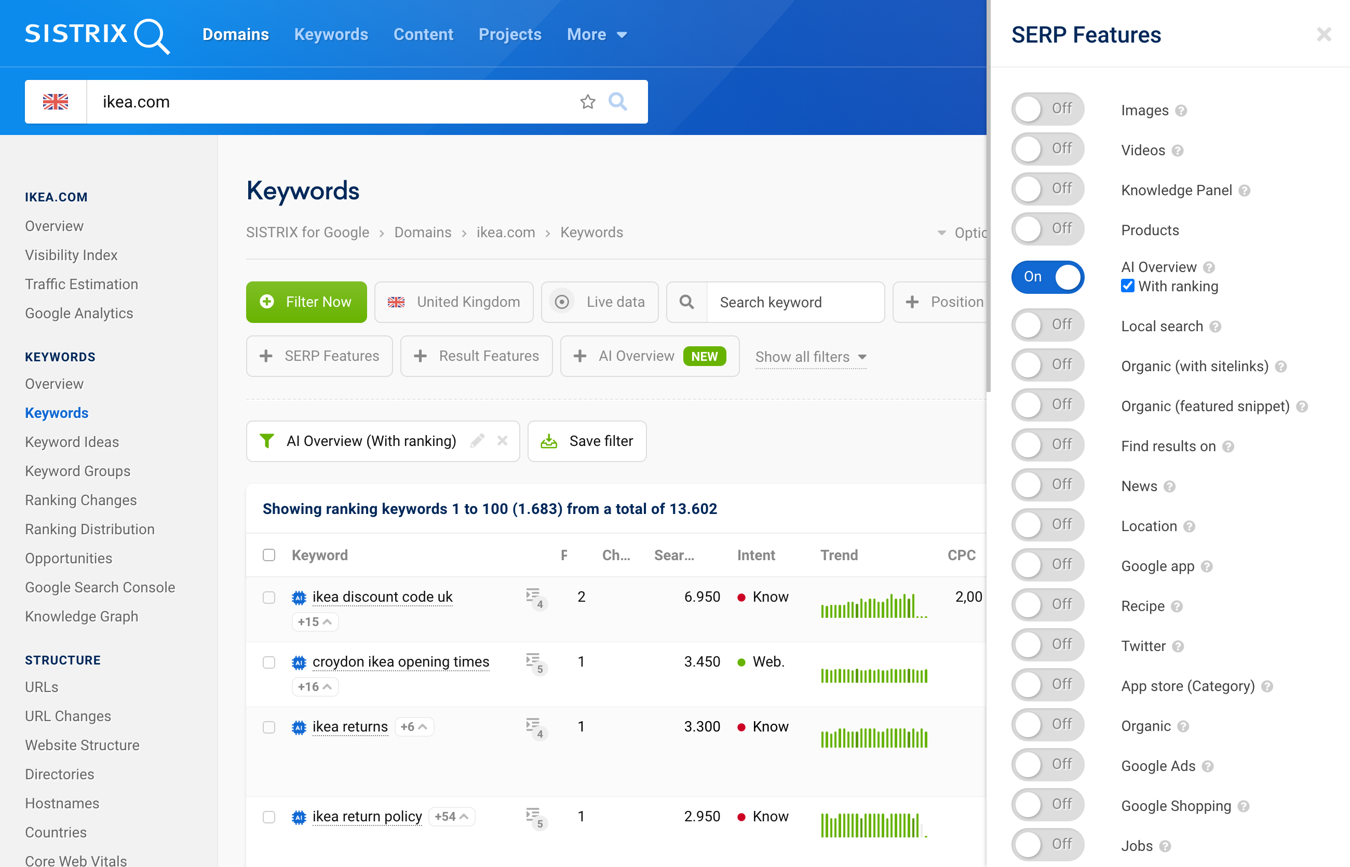Screen dimensions: 1350x867
Task: Turn off the AI Overview switch
Action: click(x=1048, y=278)
